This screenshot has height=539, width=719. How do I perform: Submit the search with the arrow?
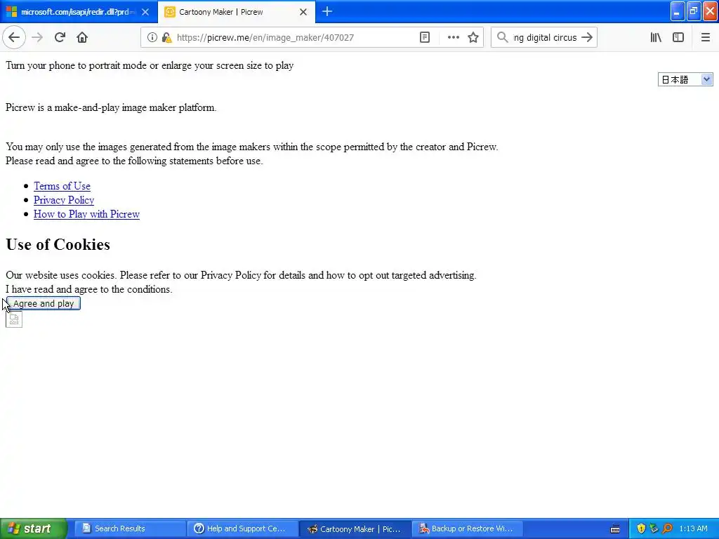(x=587, y=37)
